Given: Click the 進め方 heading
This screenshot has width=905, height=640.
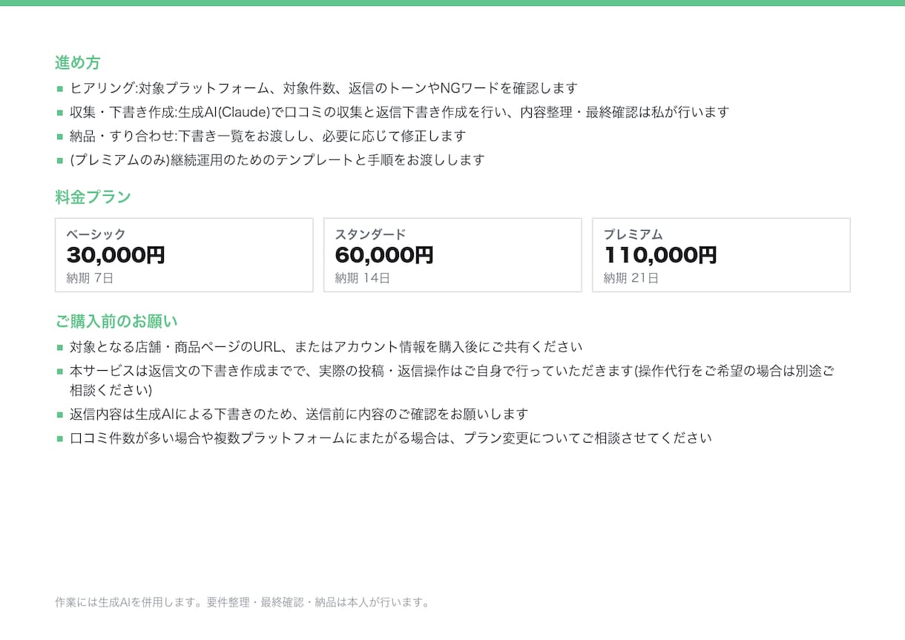Looking at the screenshot, I should pos(77,62).
